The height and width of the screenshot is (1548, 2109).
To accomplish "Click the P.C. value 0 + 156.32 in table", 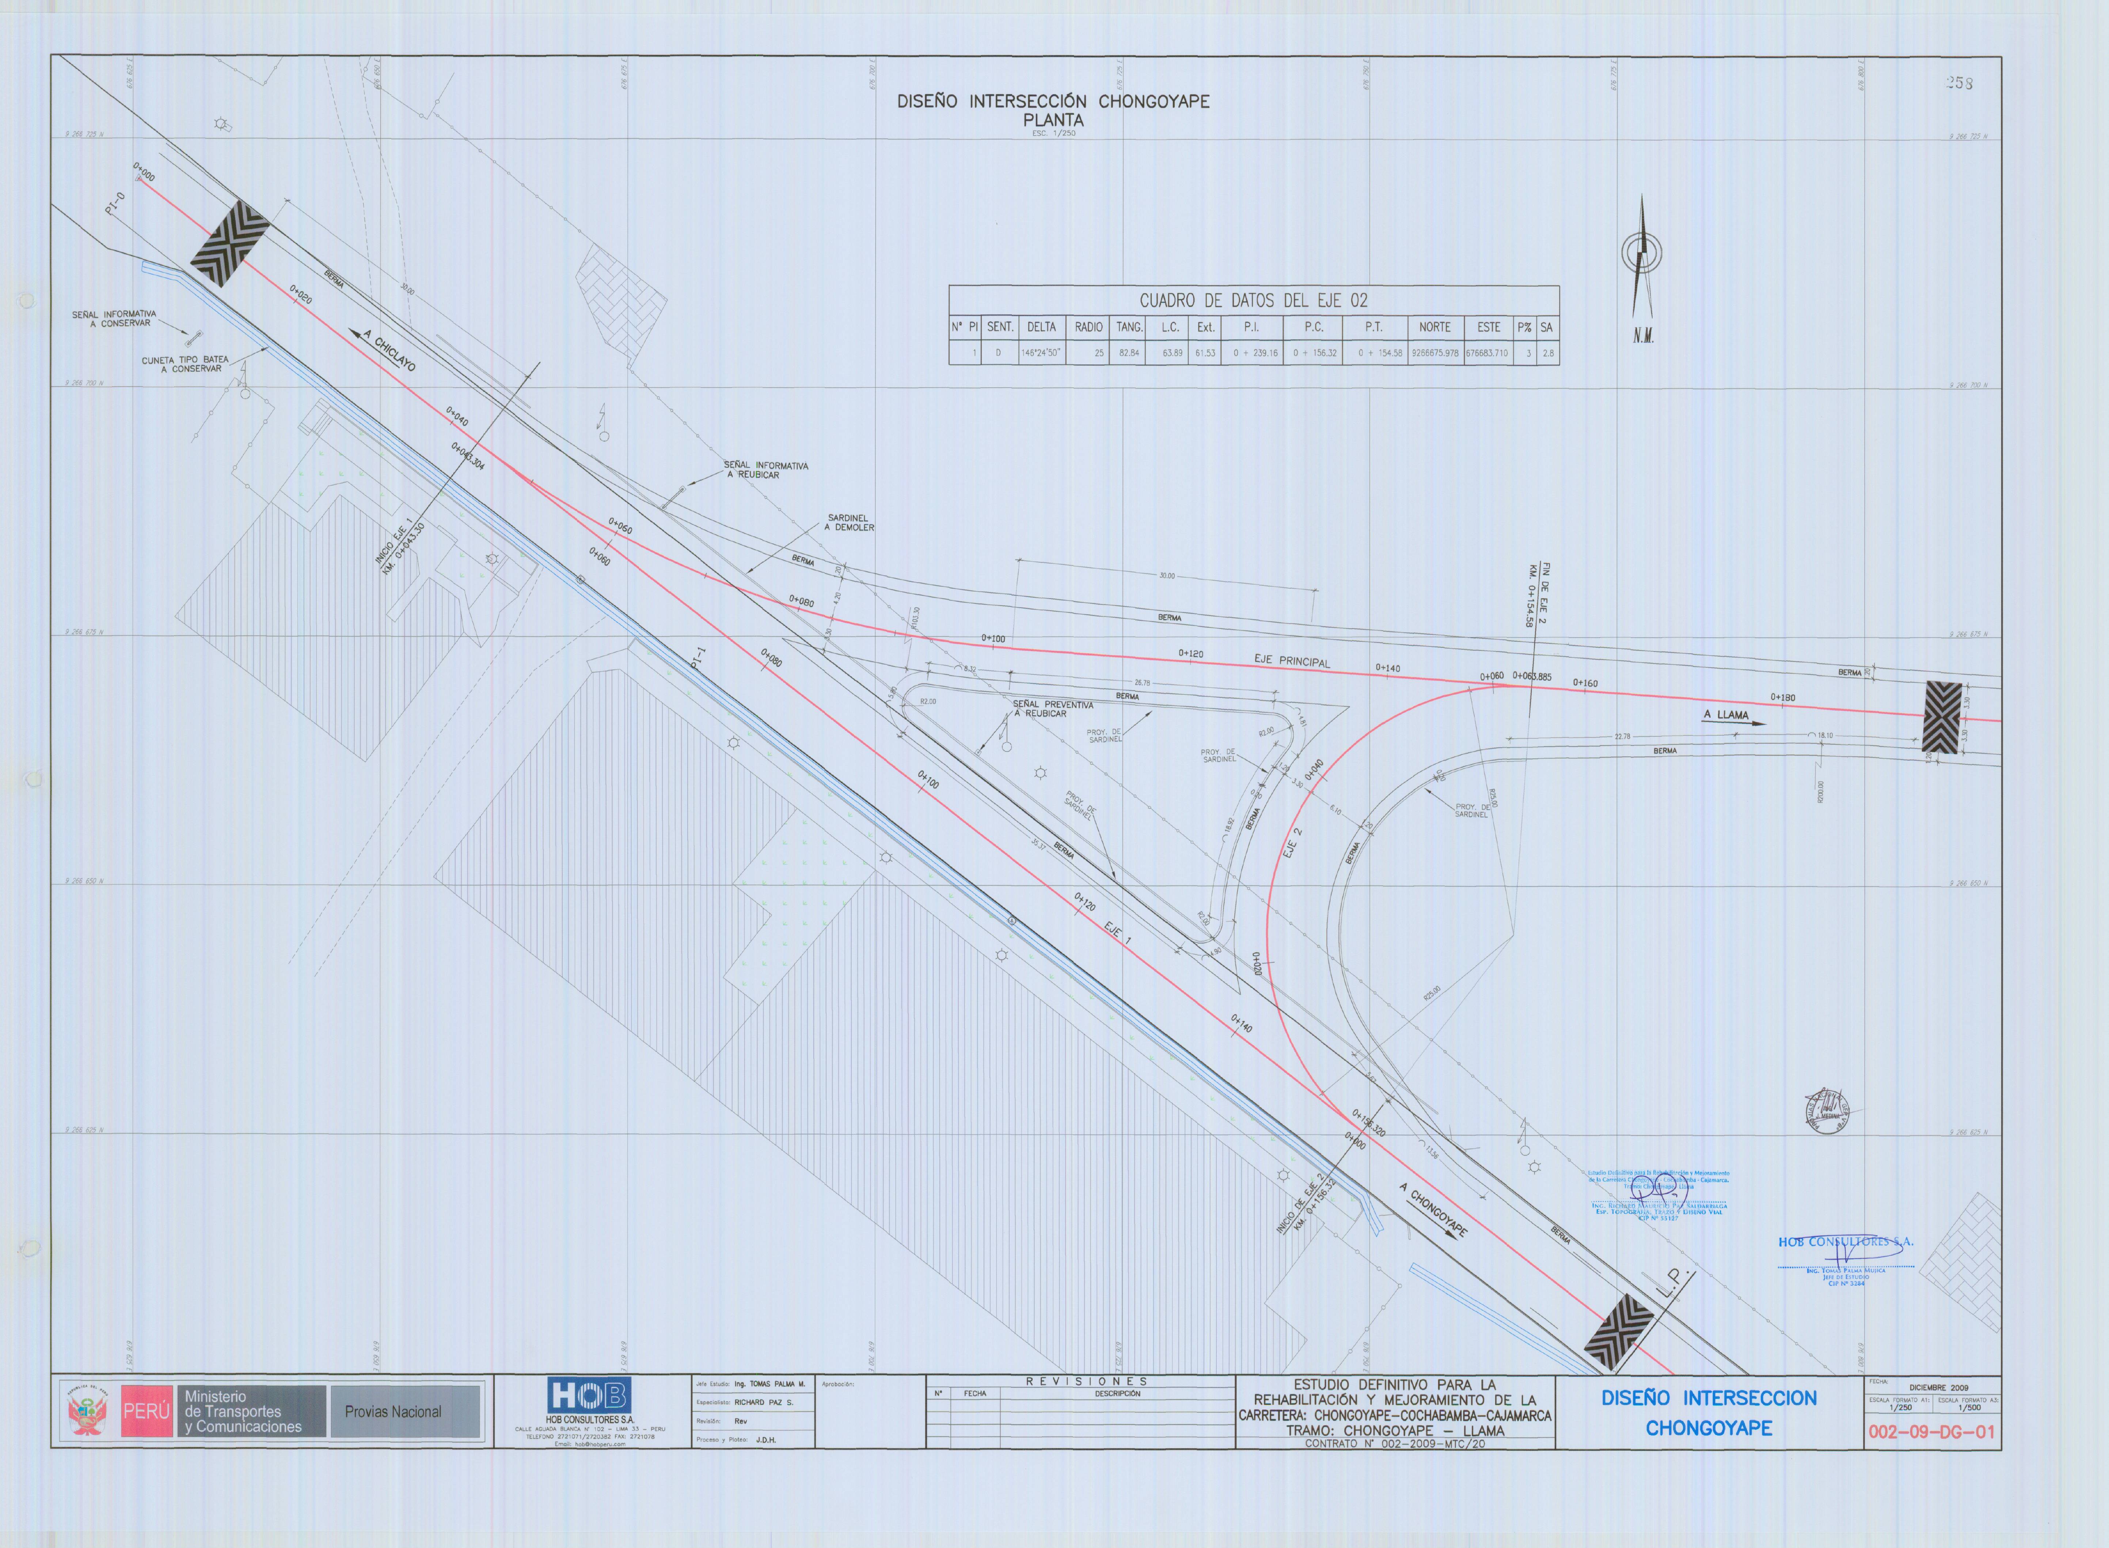I will point(1315,353).
